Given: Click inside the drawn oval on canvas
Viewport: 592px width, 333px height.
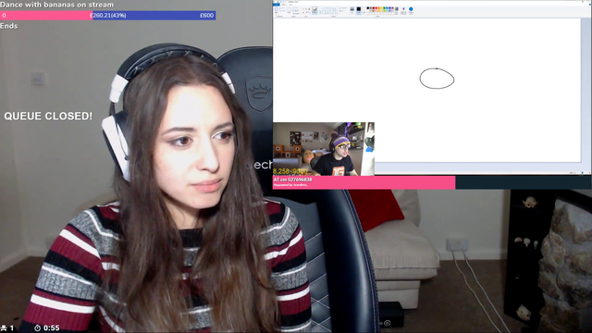Looking at the screenshot, I should [437, 79].
